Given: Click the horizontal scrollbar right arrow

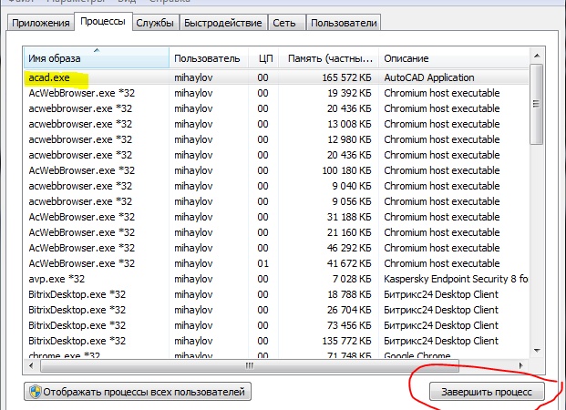Looking at the screenshot, I should point(520,365).
